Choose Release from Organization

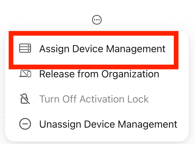(x=99, y=74)
